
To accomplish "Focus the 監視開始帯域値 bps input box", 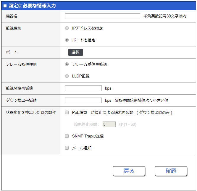I will click(x=83, y=88).
